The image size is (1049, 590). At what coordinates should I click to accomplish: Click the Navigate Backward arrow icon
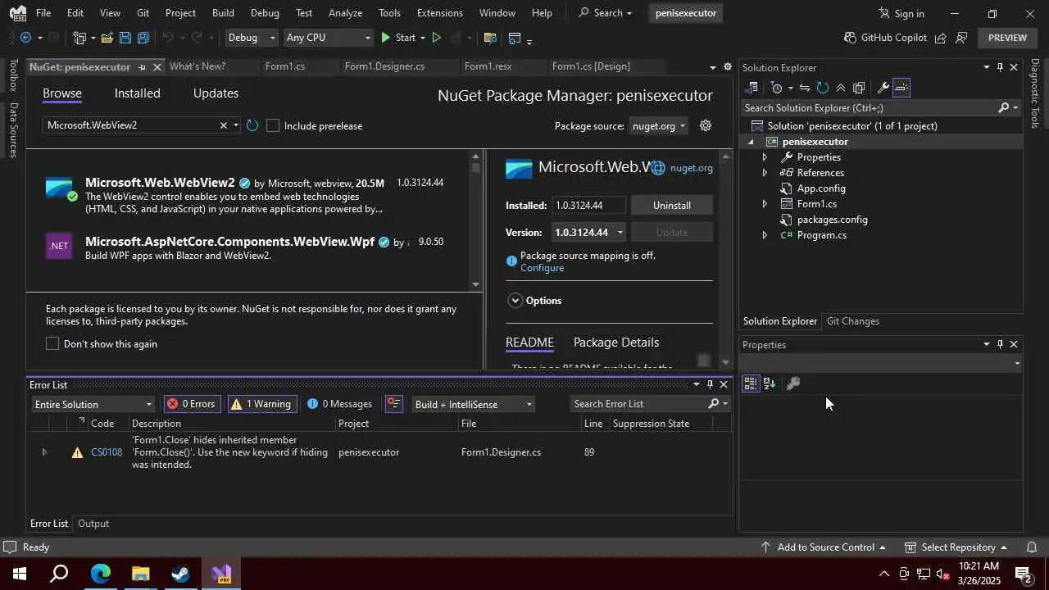pyautogui.click(x=25, y=38)
